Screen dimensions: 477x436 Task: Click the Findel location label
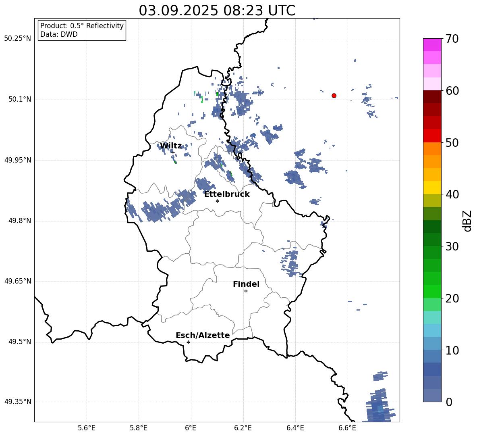point(246,284)
